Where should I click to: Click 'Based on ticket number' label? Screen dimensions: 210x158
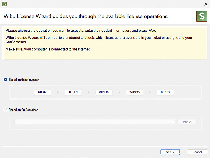tap(24, 80)
